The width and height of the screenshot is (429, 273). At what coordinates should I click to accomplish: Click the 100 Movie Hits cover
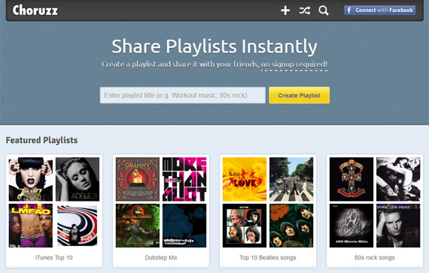[x=351, y=226]
